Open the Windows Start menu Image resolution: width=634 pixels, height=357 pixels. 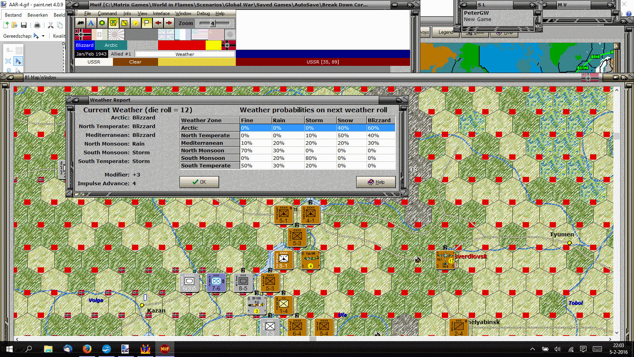click(9, 349)
